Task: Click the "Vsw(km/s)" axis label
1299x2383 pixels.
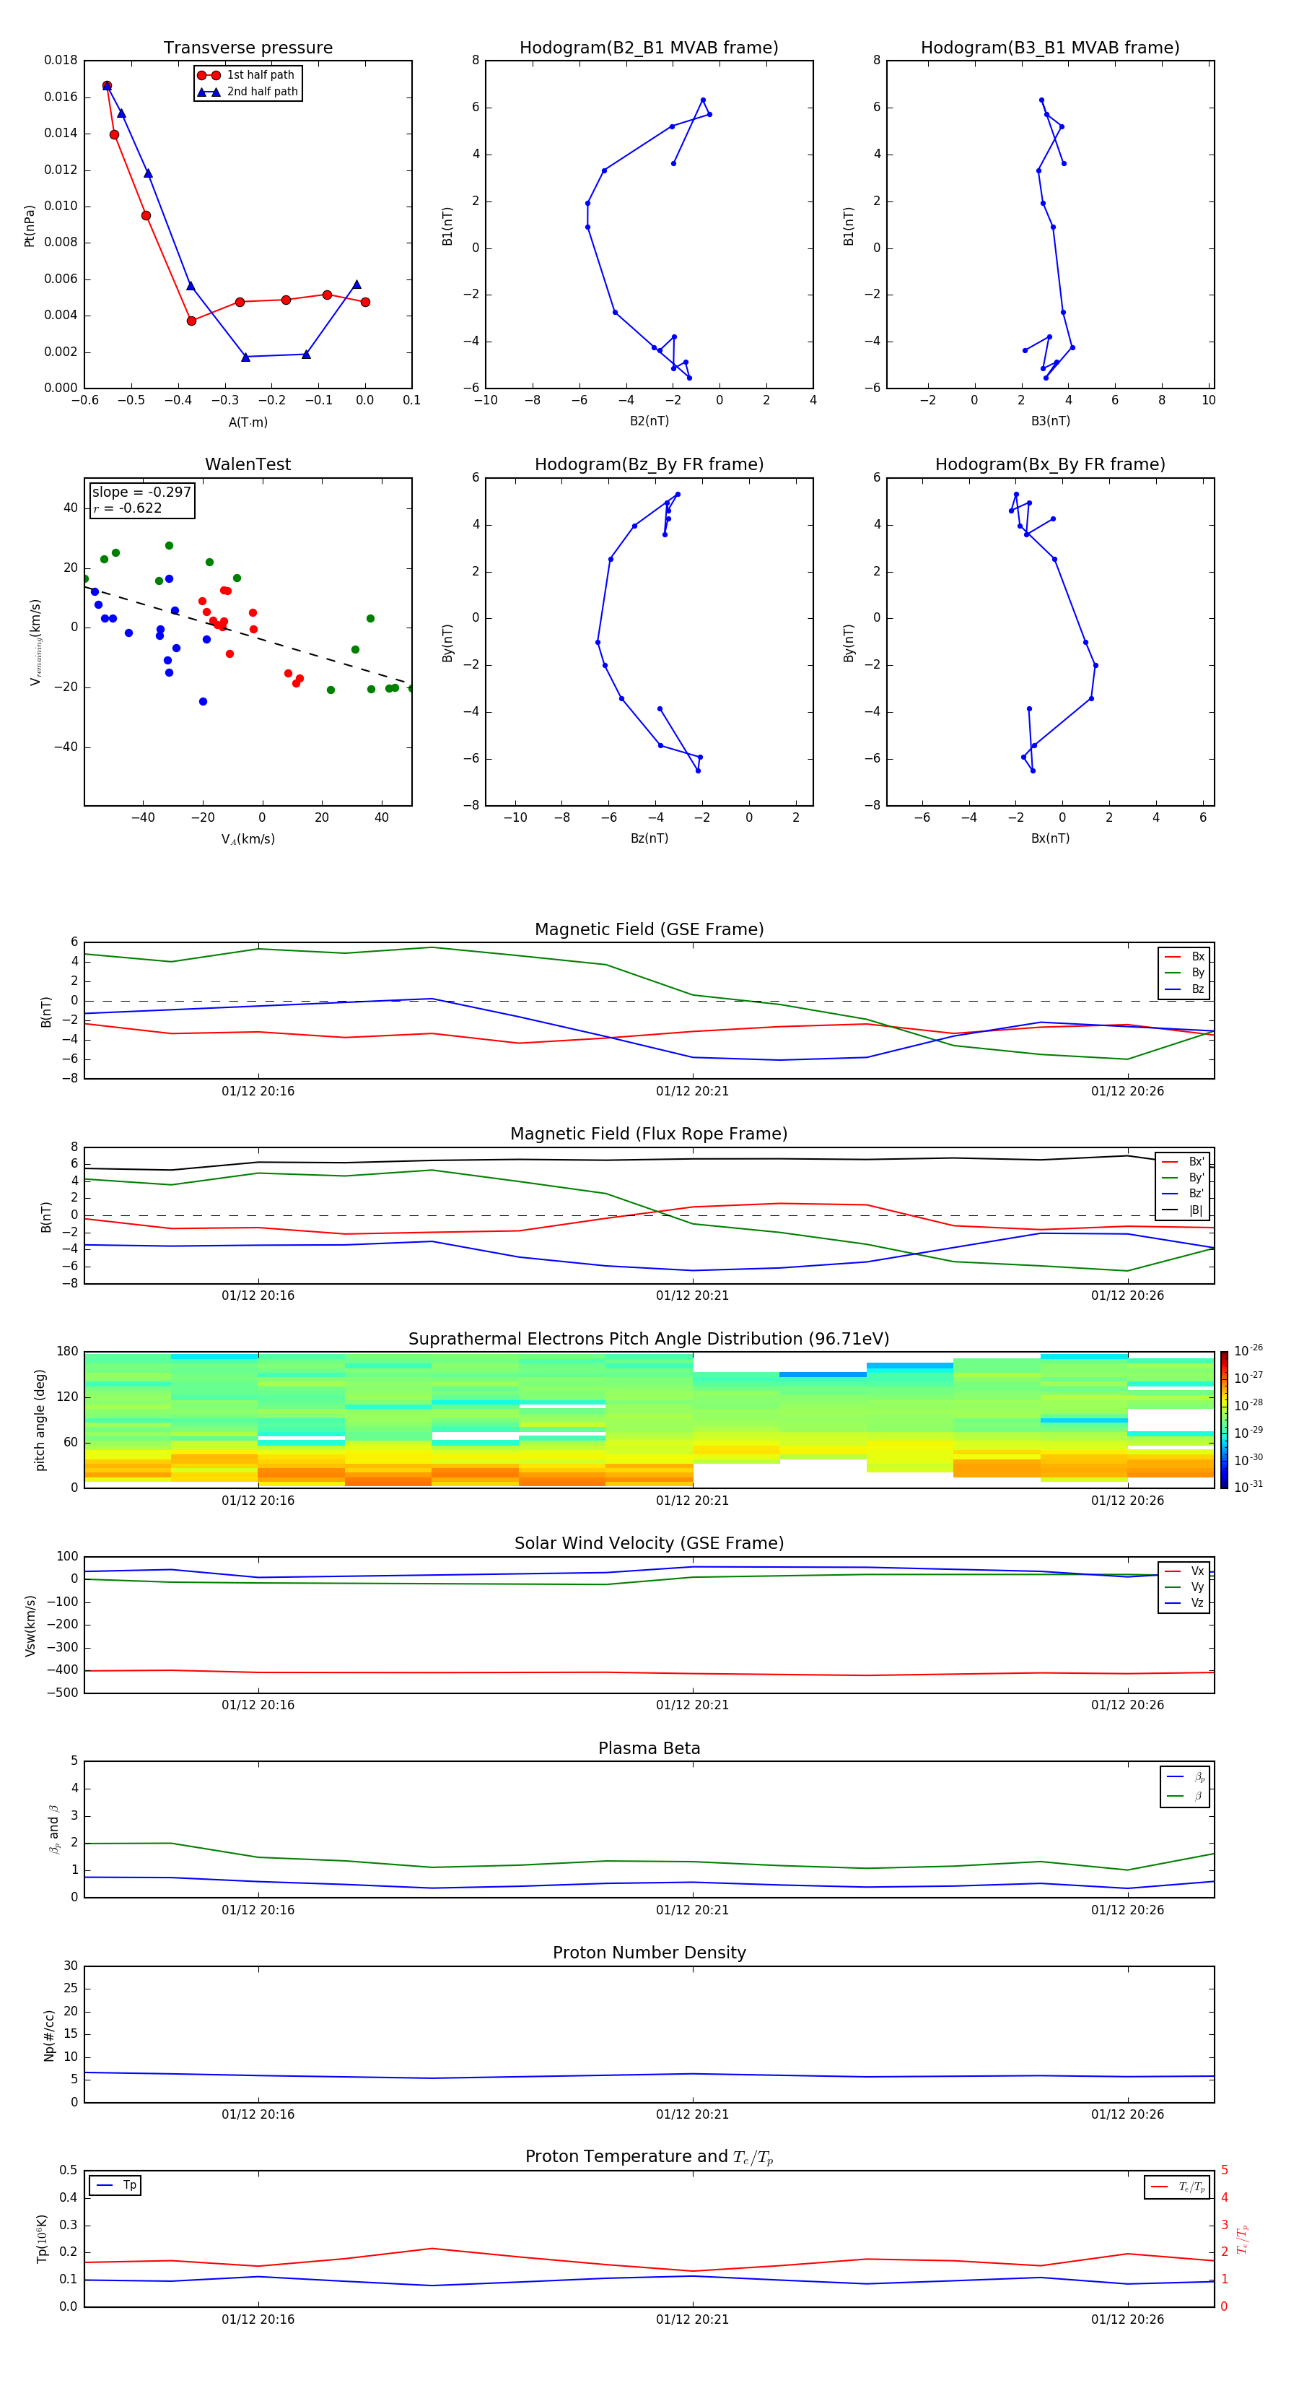Action: tap(30, 1625)
